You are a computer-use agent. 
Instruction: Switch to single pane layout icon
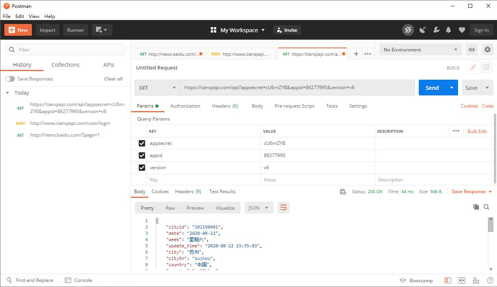pyautogui.click(x=448, y=280)
